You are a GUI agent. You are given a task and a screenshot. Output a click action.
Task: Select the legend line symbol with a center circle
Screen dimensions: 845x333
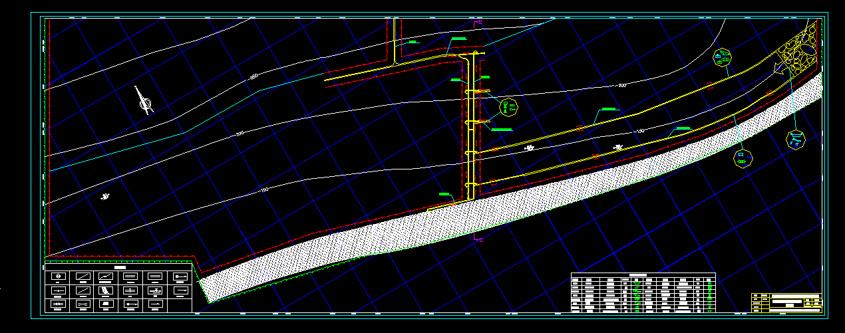click(x=59, y=290)
